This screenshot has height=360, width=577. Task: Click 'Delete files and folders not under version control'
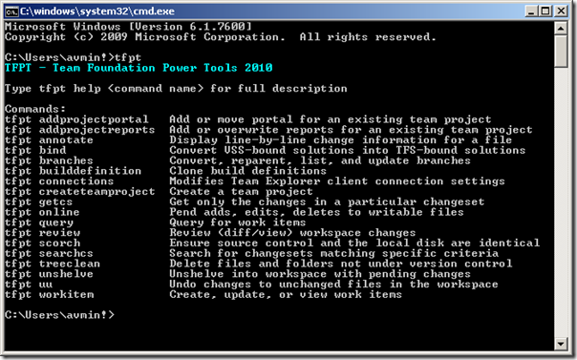[340, 264]
